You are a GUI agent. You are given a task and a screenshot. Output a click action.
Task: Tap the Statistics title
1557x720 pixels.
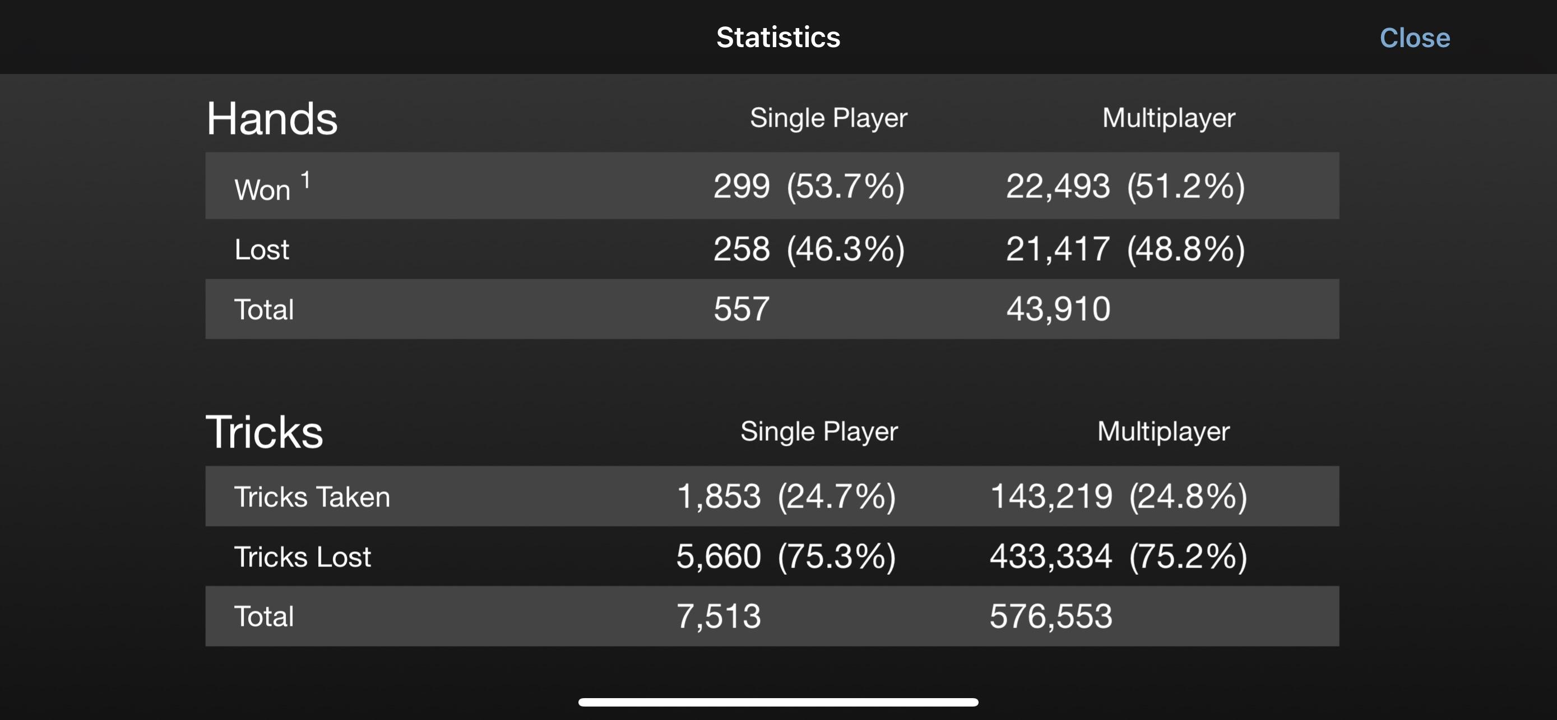(x=778, y=38)
